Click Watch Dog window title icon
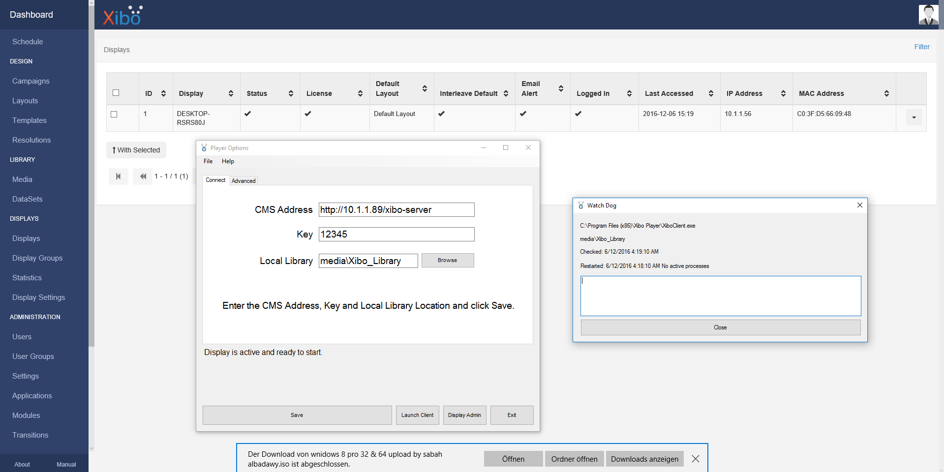The image size is (944, 472). click(x=581, y=206)
